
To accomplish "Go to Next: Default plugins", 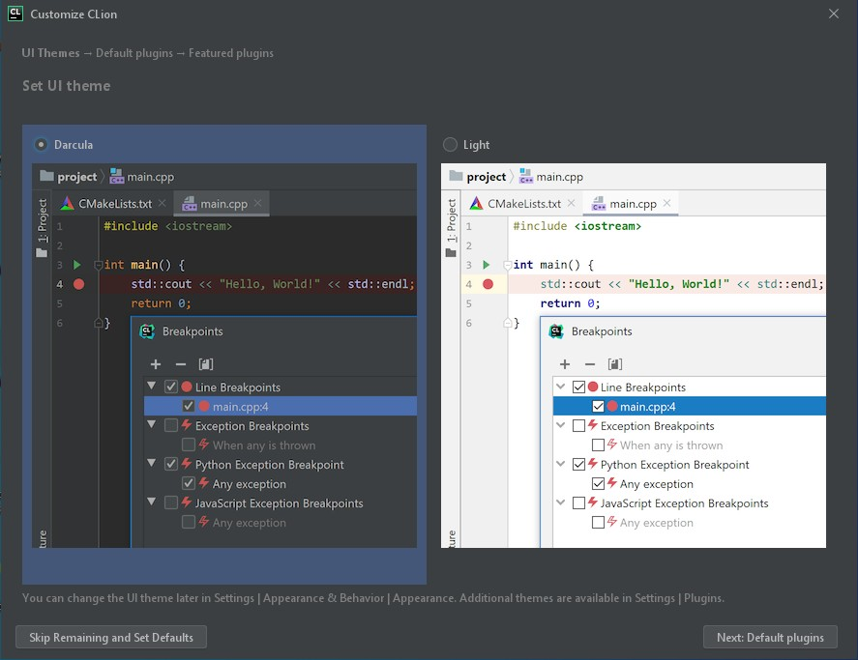I will pyautogui.click(x=770, y=637).
